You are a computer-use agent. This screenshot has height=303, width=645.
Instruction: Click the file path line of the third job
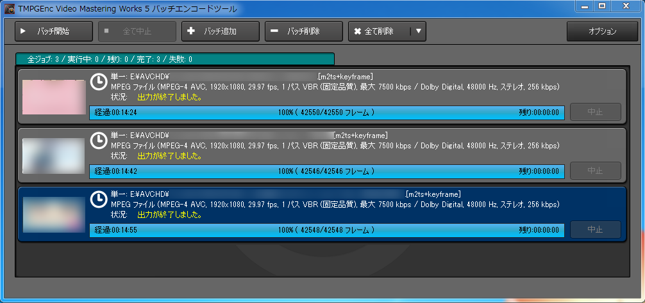(x=286, y=194)
